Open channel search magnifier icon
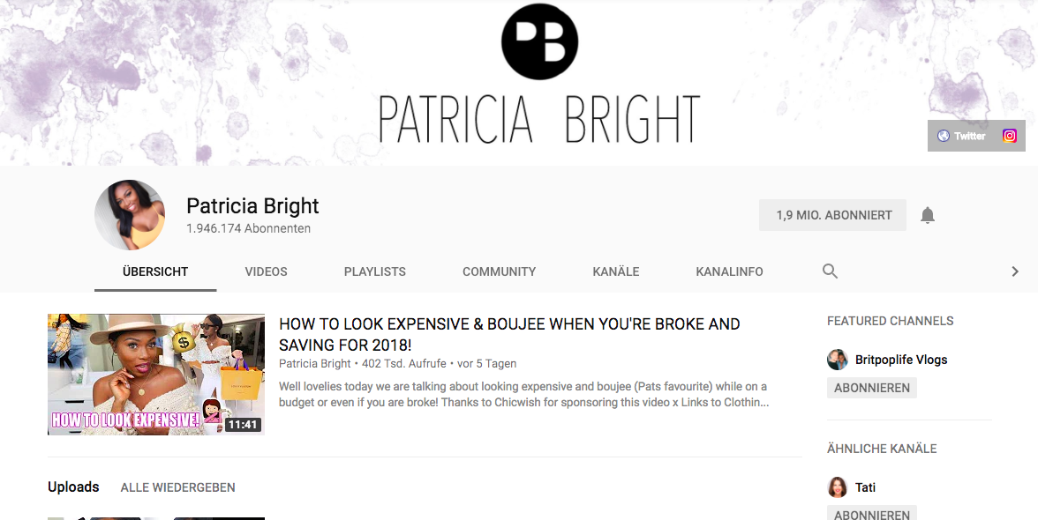Viewport: 1038px width, 520px height. click(x=830, y=271)
